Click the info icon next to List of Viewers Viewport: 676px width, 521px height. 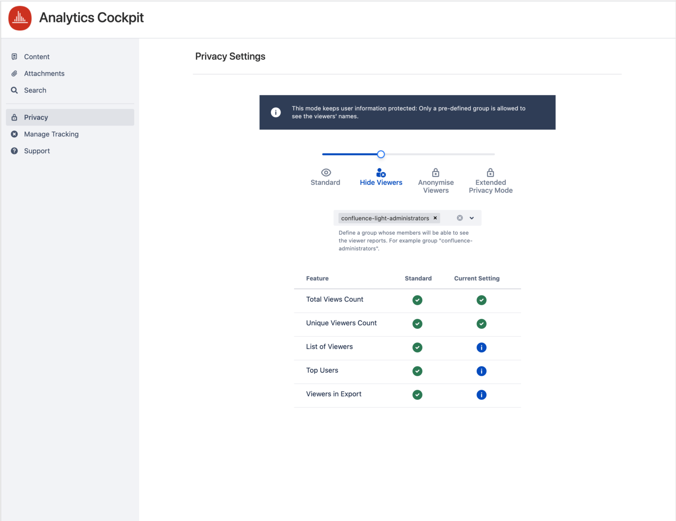pos(482,347)
